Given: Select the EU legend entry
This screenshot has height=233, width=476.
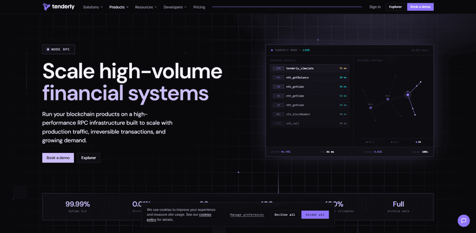Looking at the screenshot, I should pos(418,142).
